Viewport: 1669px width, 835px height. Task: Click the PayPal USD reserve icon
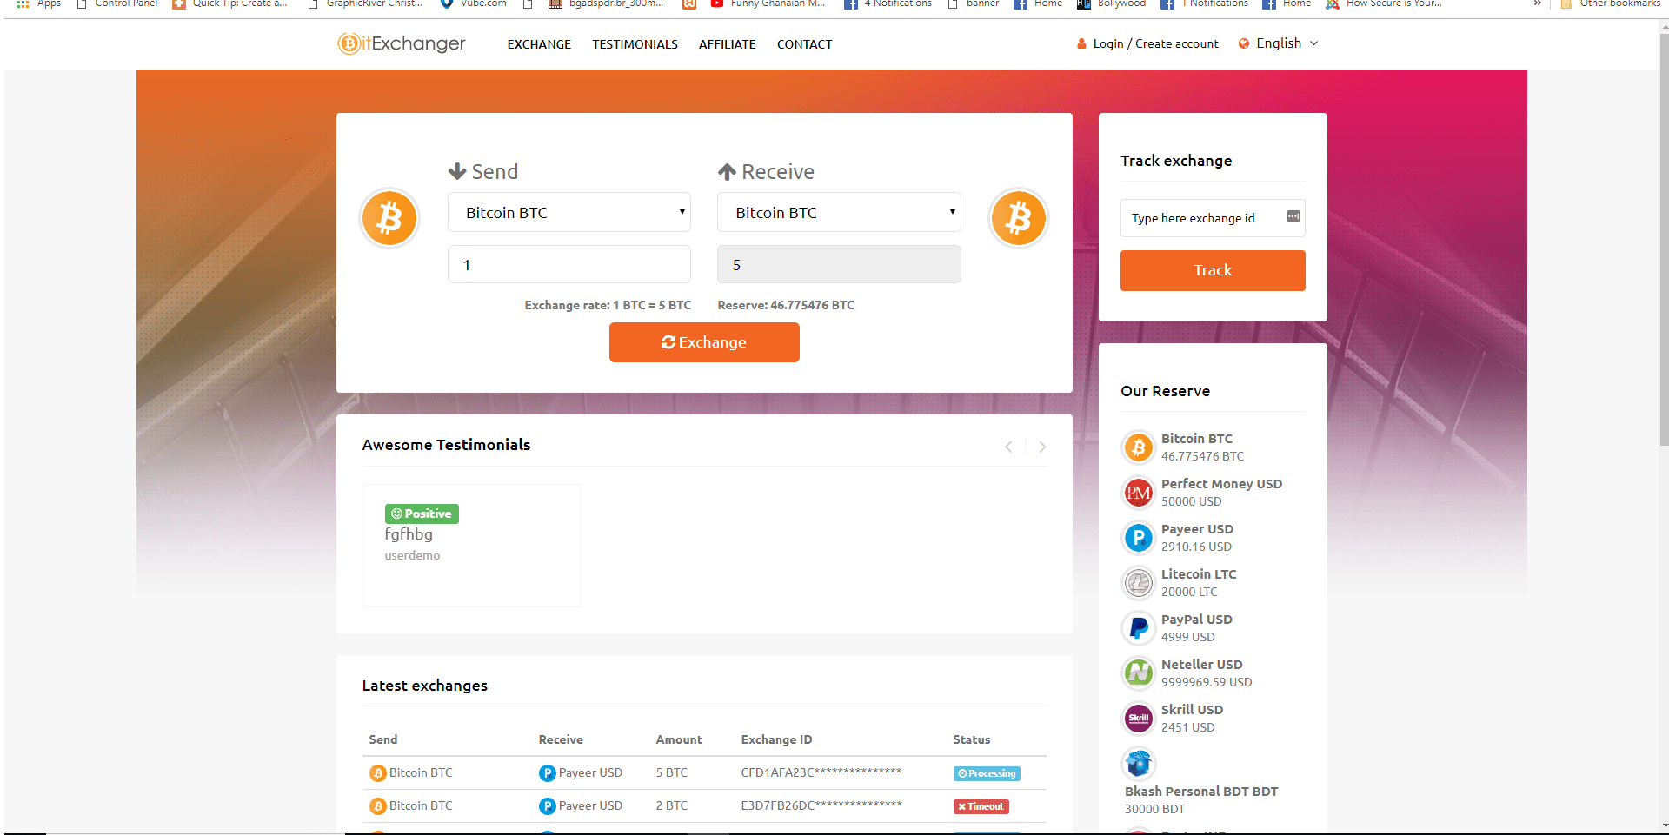point(1138,628)
